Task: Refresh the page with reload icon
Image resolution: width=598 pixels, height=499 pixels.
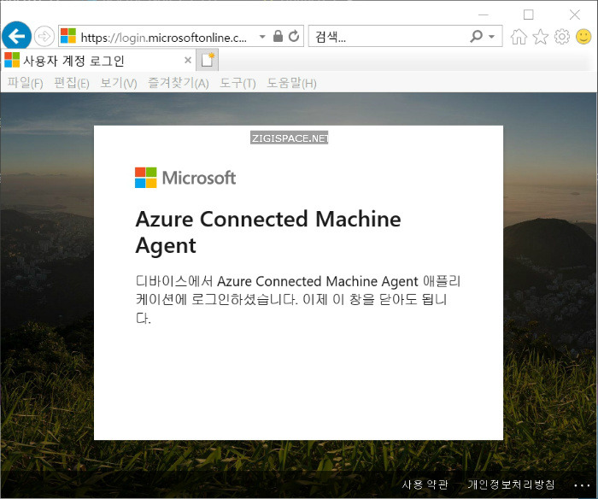Action: 294,37
